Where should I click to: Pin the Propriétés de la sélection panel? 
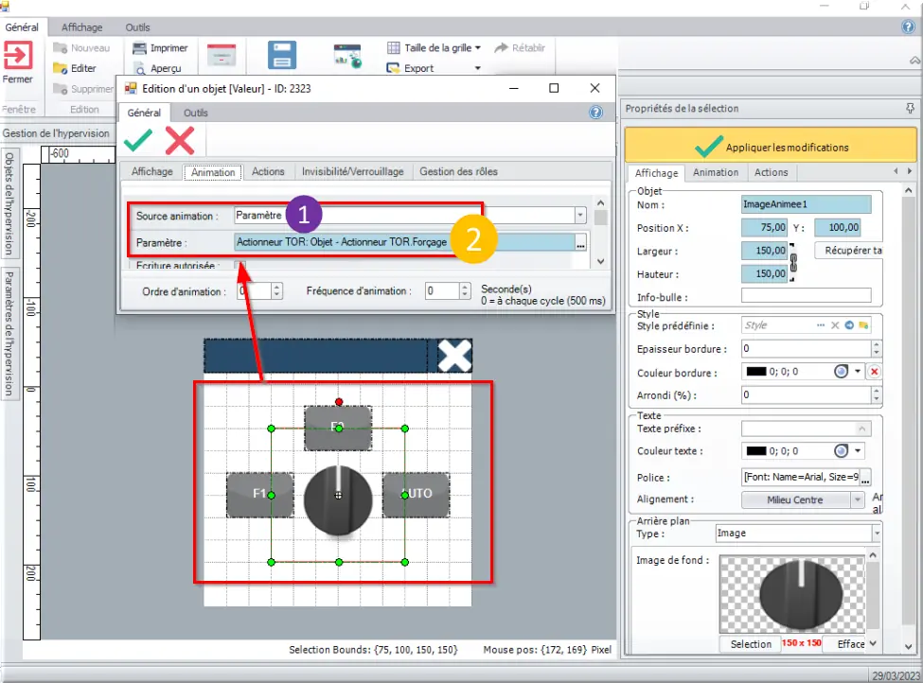(910, 108)
